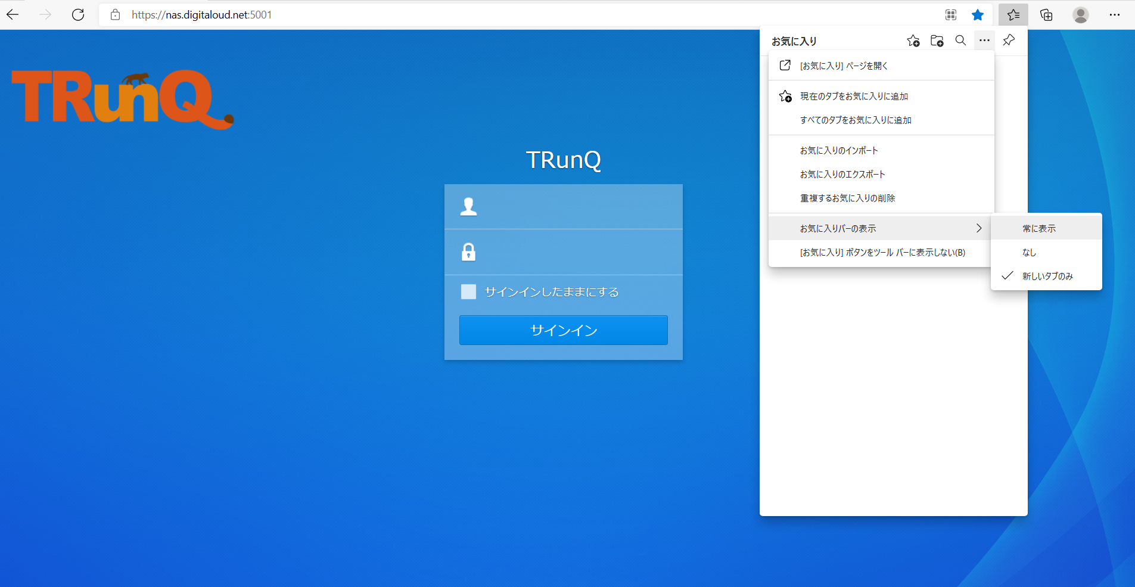Click the お気に入り panel title
The width and height of the screenshot is (1135, 587).
(x=794, y=41)
